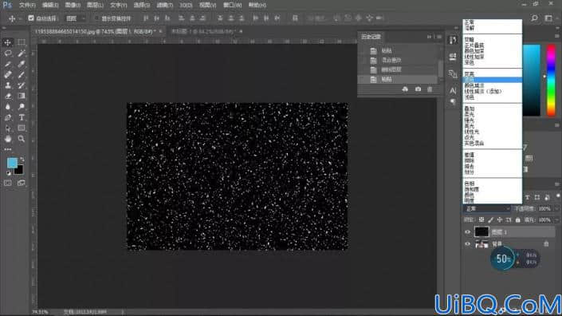Open the Layers panel flyout menu
The width and height of the screenshot is (562, 316).
557,184
